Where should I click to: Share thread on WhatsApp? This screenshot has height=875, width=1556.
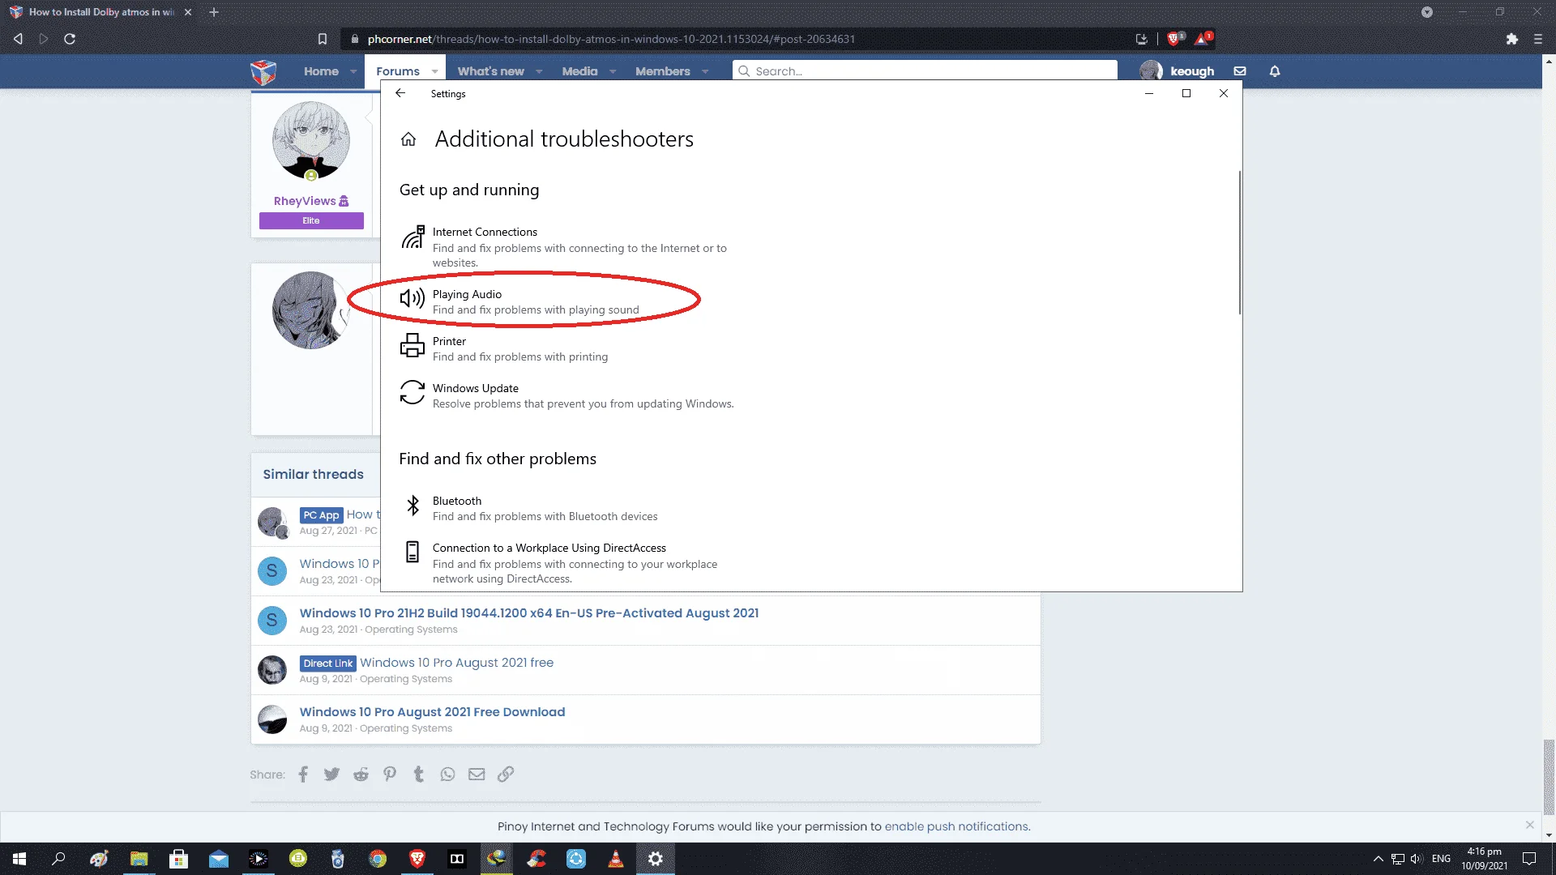point(447,775)
